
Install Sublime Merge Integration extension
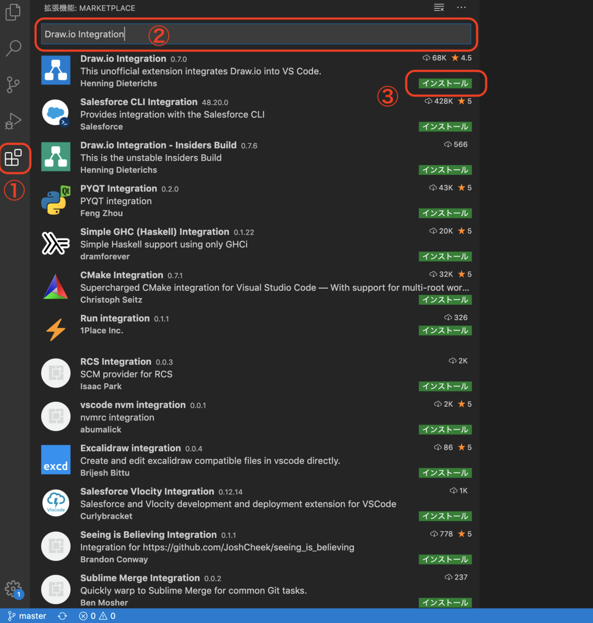pos(446,603)
